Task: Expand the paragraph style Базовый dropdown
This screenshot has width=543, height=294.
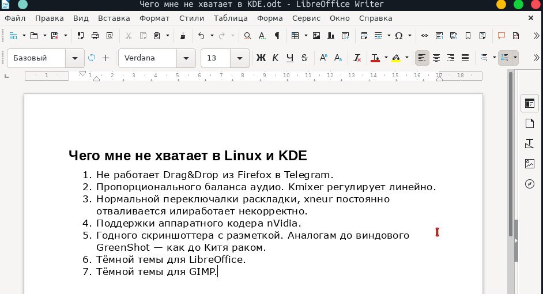Action: [x=75, y=58]
